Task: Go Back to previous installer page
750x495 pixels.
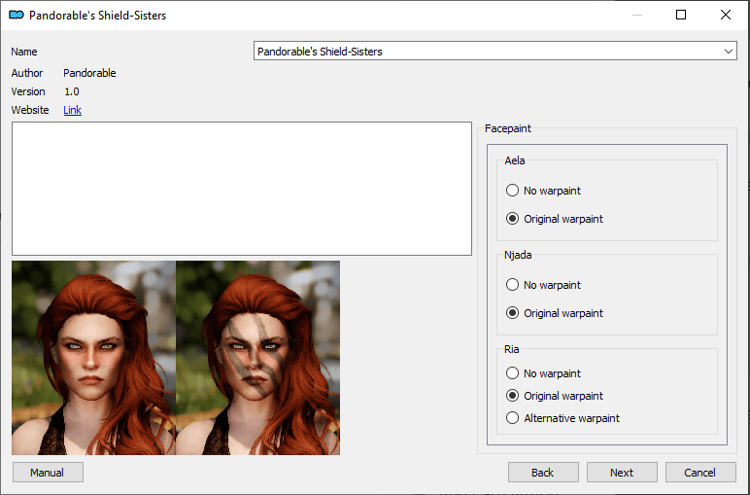Action: click(543, 473)
